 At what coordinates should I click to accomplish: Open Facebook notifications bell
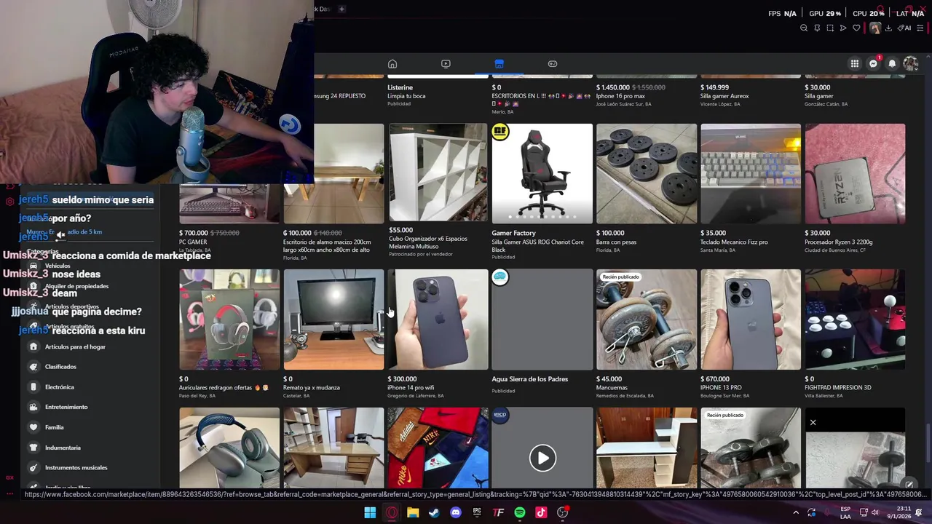point(892,64)
